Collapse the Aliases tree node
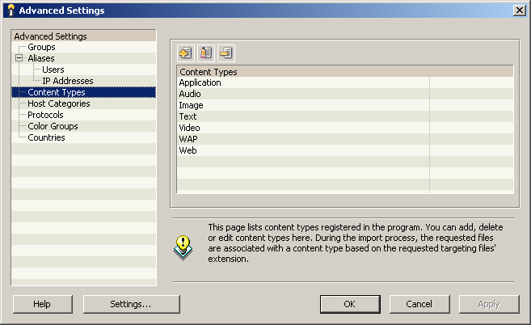This screenshot has height=325, width=531. 18,58
